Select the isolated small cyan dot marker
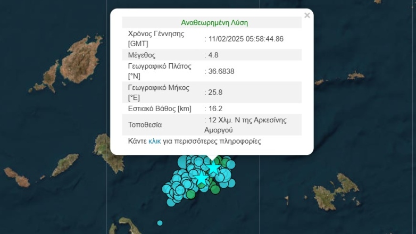This screenshot has width=416, height=234. (x=160, y=223)
